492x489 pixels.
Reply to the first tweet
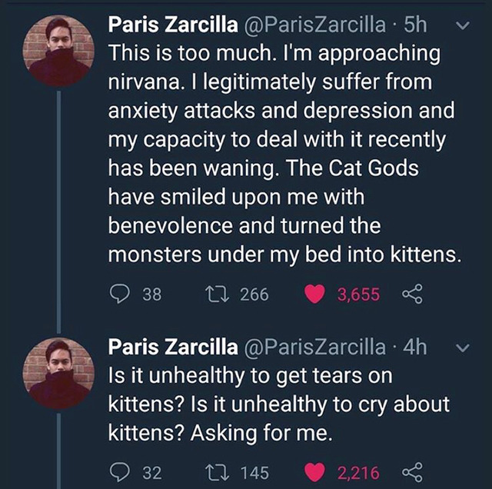(120, 294)
